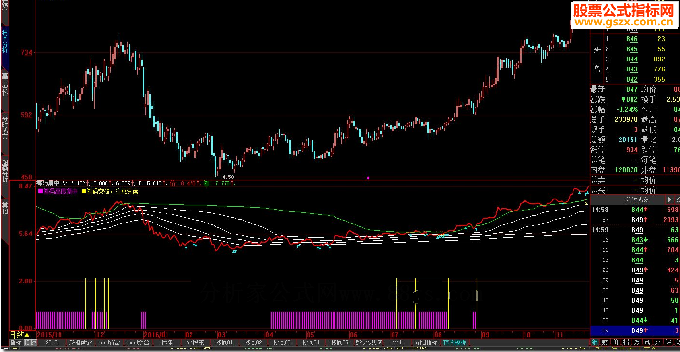Click the 涨停 value 934
This screenshot has width=680, height=352.
point(632,150)
